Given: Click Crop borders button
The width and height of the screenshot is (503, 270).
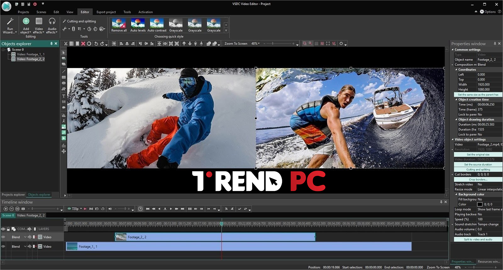Looking at the screenshot, I should pos(478,180).
